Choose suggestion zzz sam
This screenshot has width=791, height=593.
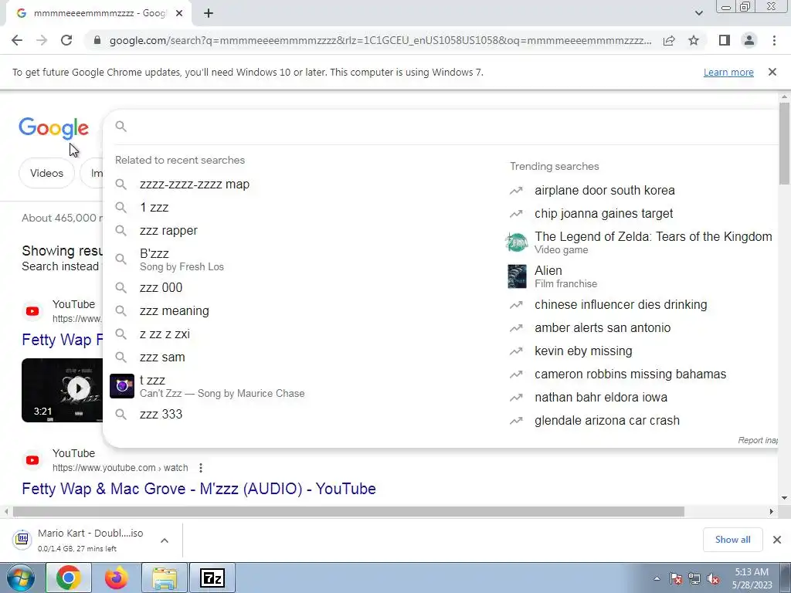162,357
